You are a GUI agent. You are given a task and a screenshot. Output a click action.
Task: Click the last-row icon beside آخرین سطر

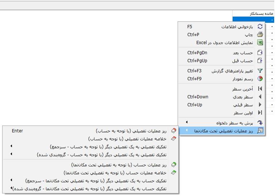[259, 89]
